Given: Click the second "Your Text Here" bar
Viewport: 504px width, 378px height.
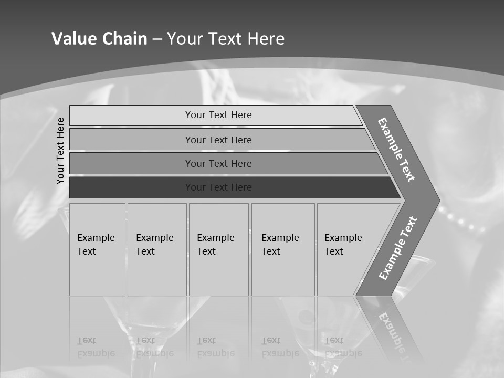Looking at the screenshot, I should point(218,140).
